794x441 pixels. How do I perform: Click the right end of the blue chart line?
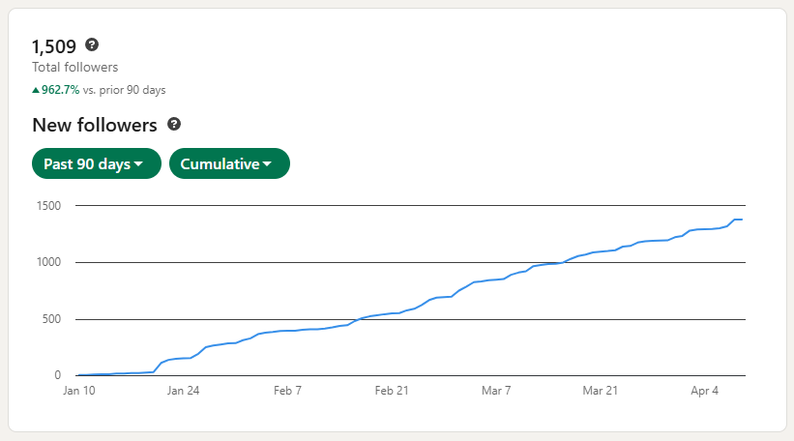point(741,220)
